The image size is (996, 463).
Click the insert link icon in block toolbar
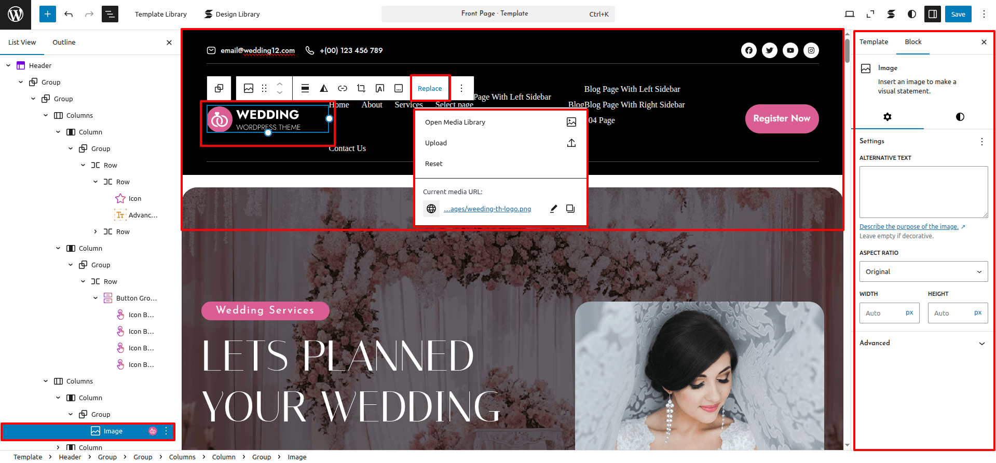343,88
